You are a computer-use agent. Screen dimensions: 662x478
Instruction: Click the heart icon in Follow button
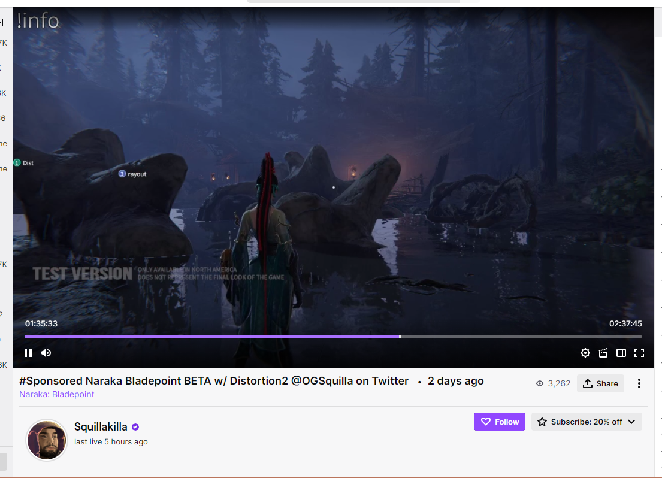(486, 422)
